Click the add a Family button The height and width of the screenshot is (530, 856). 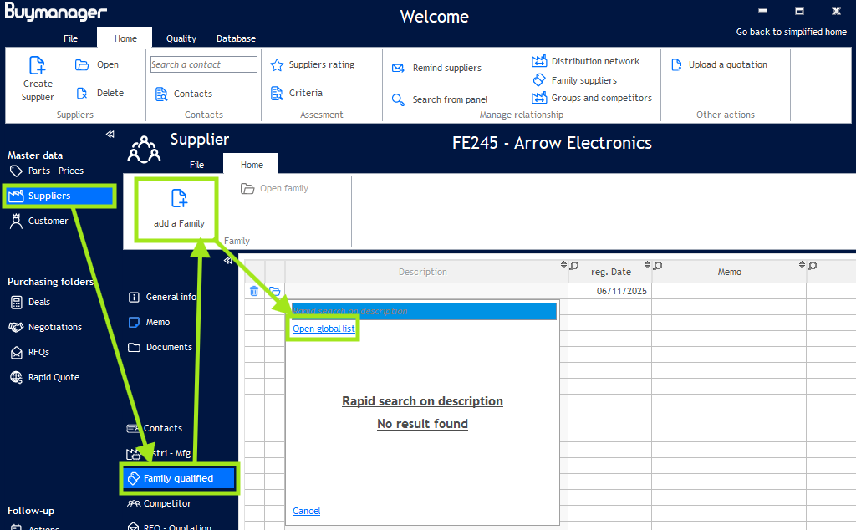tap(179, 208)
